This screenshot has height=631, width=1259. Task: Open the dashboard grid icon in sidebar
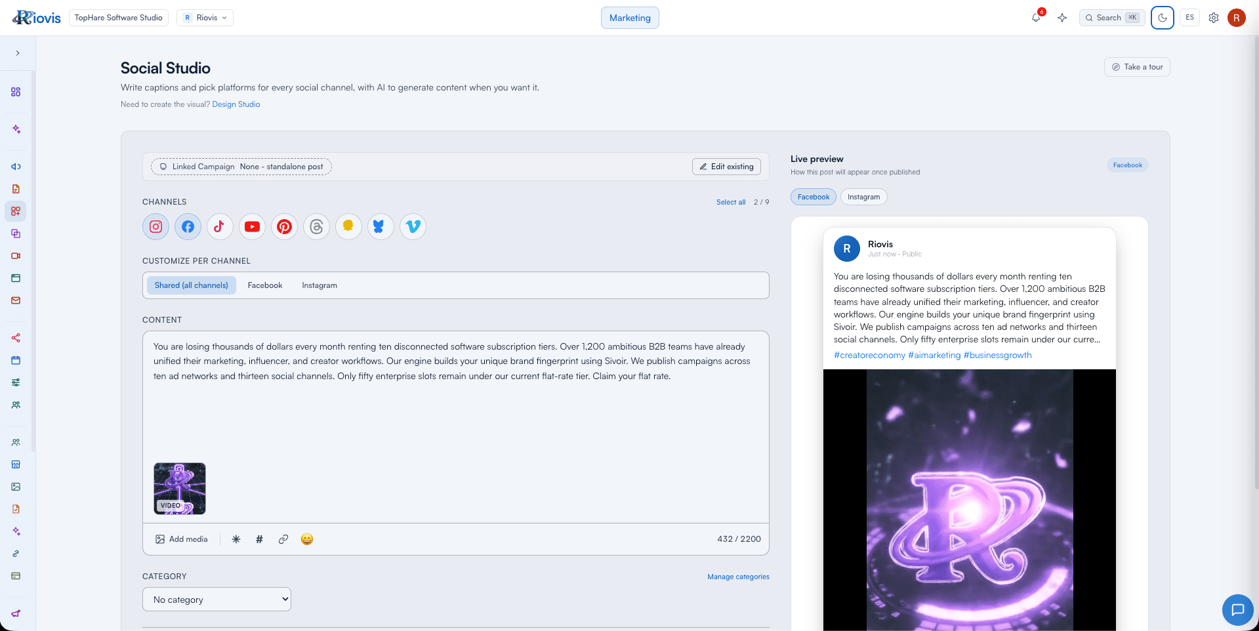pyautogui.click(x=16, y=92)
